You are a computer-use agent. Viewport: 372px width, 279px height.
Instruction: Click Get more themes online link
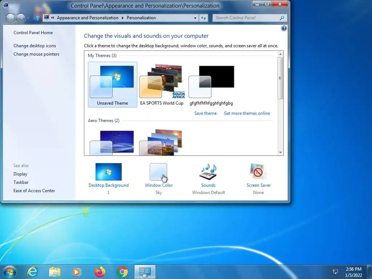pyautogui.click(x=247, y=113)
